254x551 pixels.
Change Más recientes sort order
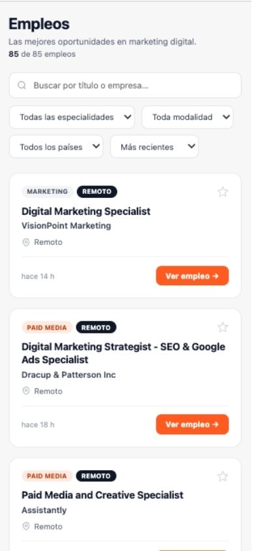154,146
